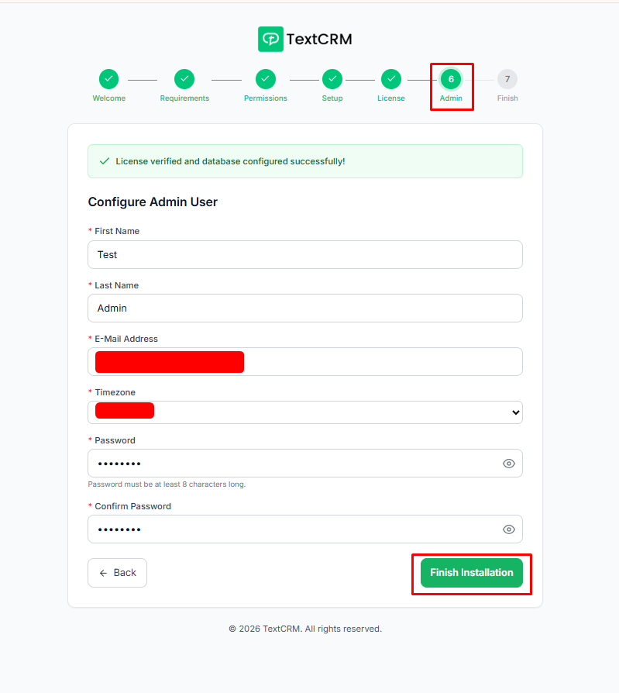Click the Setup step checkmark circle
Image resolution: width=619 pixels, height=693 pixels.
click(332, 79)
